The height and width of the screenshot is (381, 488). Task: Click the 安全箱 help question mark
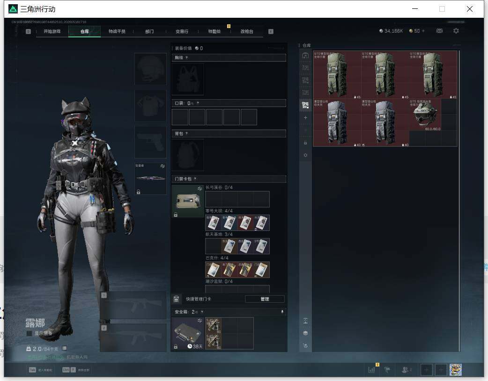pos(202,312)
